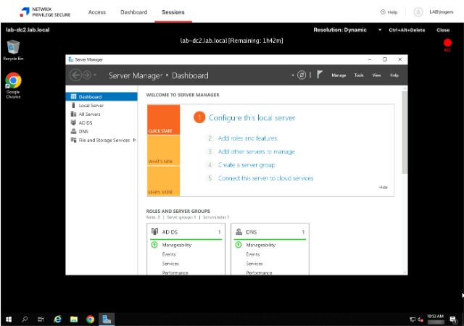Expand File and Storage Services submenu arrow
The image size is (464, 326).
pos(134,140)
